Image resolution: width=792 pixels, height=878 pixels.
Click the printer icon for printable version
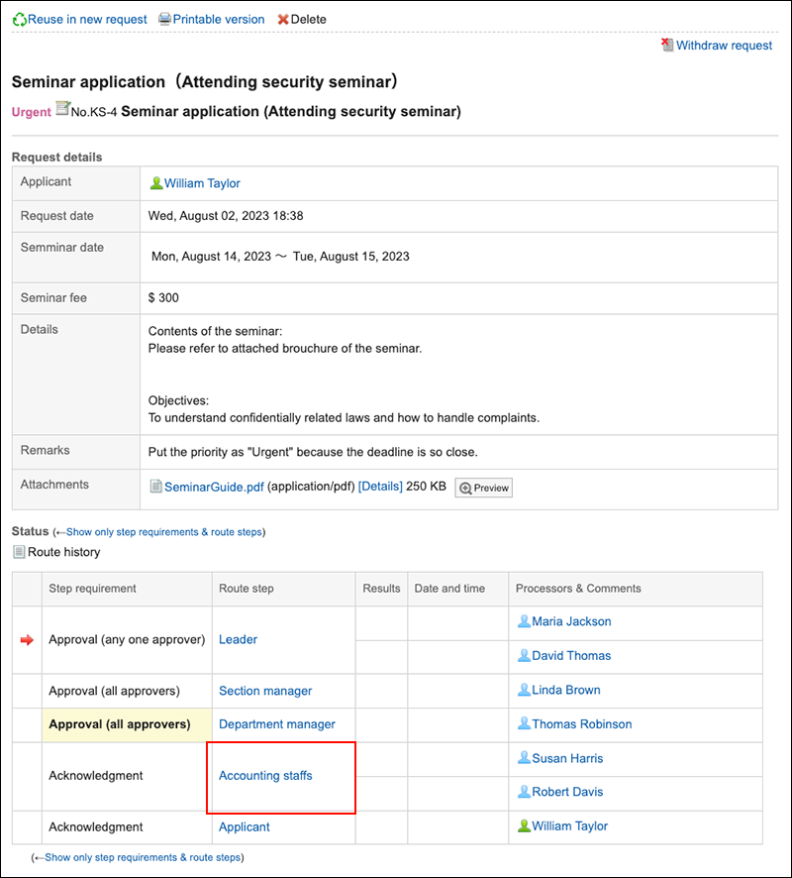pyautogui.click(x=165, y=19)
